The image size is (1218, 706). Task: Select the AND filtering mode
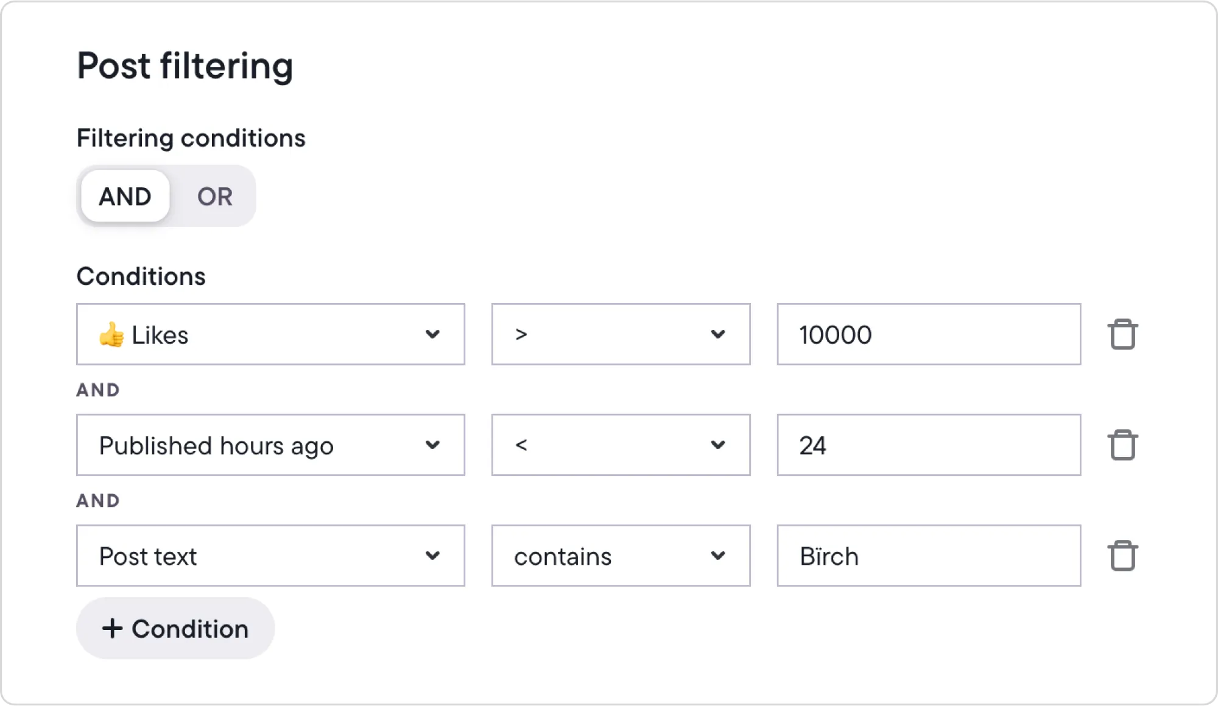tap(124, 196)
